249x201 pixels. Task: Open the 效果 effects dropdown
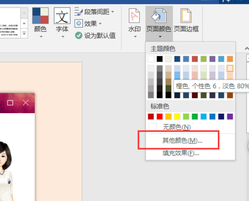click(88, 24)
